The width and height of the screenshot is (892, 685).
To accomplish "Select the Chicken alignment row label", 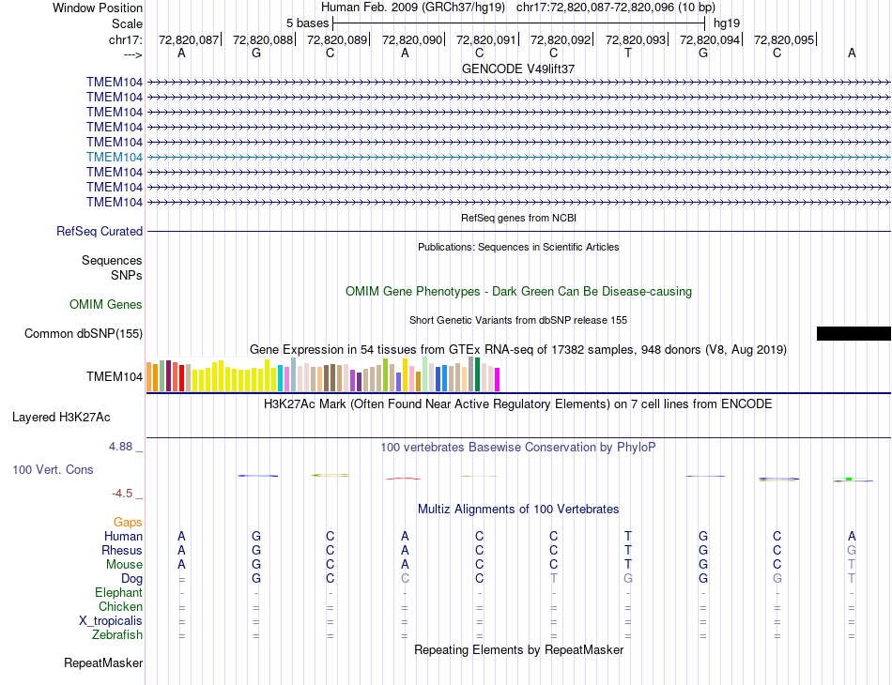I will pyautogui.click(x=120, y=606).
